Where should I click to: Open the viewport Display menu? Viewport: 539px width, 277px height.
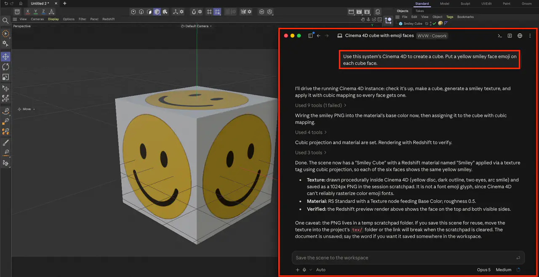53,19
